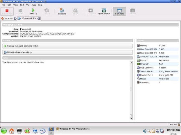Click the Shut Down toolbar button
181x135 pixels.
pyautogui.click(x=7, y=11)
